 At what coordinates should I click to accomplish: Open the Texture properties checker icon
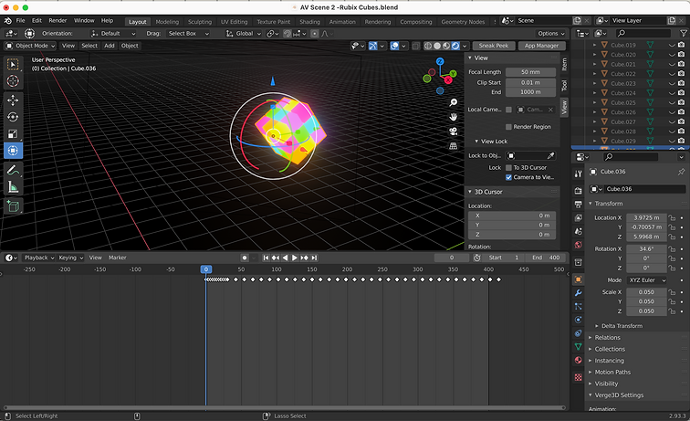coord(579,377)
